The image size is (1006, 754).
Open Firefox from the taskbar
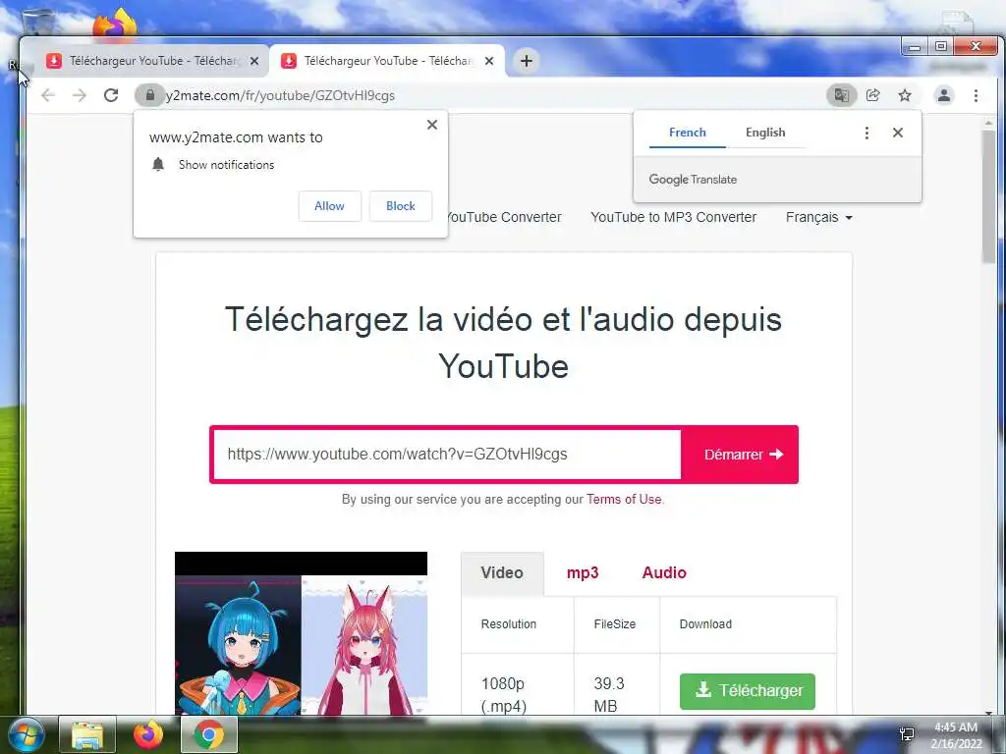148,734
